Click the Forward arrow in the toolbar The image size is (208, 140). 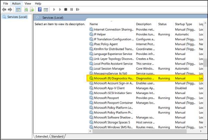[x=9, y=10]
